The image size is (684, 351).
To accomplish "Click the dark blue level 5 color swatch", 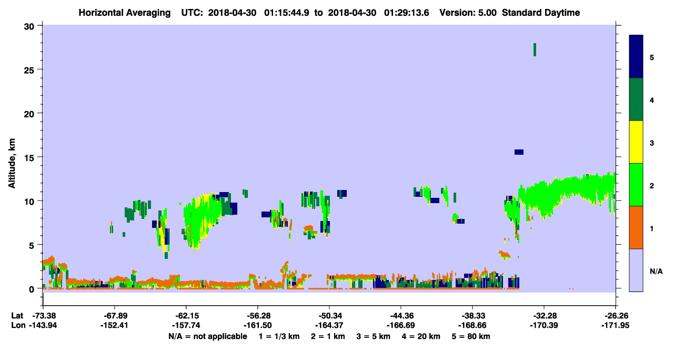I will (x=636, y=56).
